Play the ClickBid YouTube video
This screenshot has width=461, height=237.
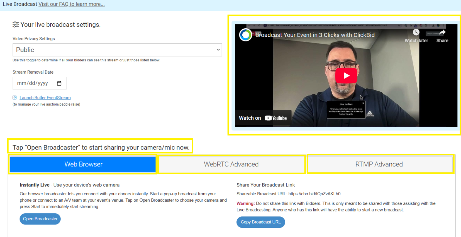click(346, 76)
